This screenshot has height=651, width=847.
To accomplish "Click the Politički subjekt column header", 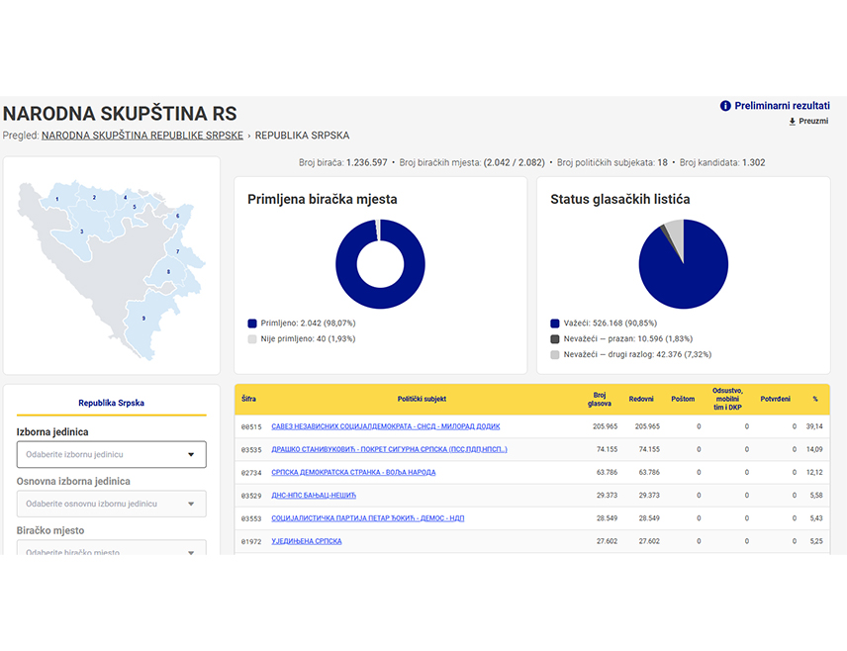I will click(x=422, y=400).
